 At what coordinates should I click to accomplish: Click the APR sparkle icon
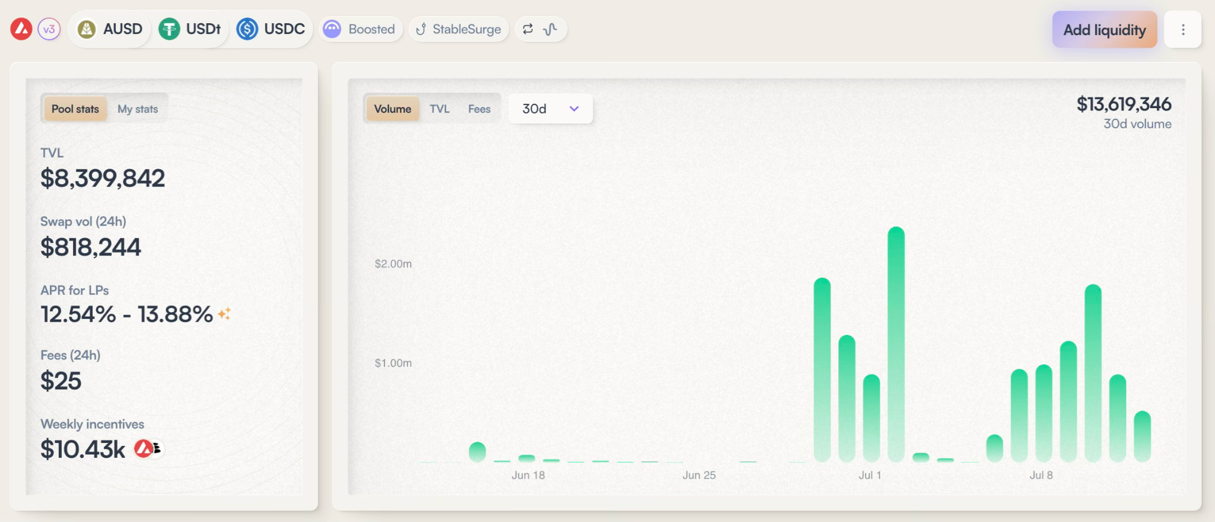[x=224, y=314]
